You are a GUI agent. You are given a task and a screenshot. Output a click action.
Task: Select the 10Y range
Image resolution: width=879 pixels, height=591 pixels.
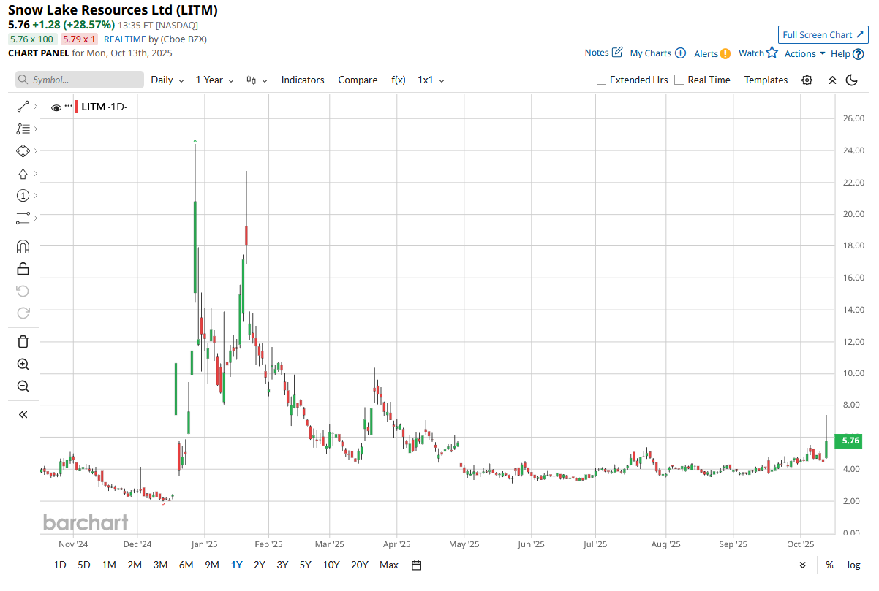[331, 565]
